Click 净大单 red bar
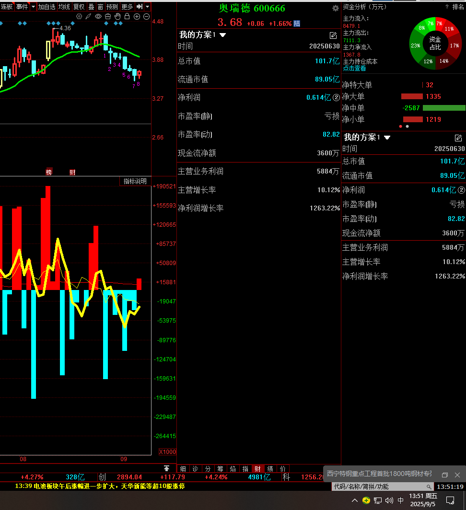Image resolution: width=466 pixels, height=510 pixels. tap(412, 96)
